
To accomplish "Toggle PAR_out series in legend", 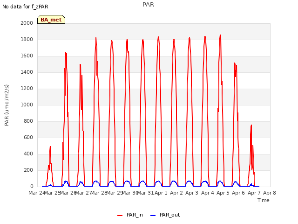I will (x=165, y=215).
